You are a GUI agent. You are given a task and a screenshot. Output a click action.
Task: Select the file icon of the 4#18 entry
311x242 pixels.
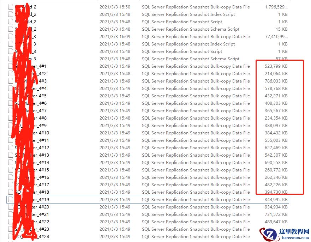point(11,192)
